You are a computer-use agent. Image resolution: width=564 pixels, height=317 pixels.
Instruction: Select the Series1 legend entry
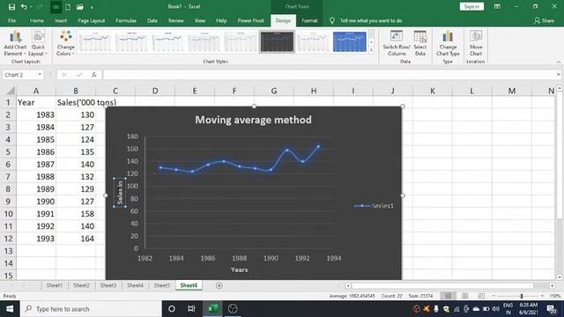click(x=374, y=205)
